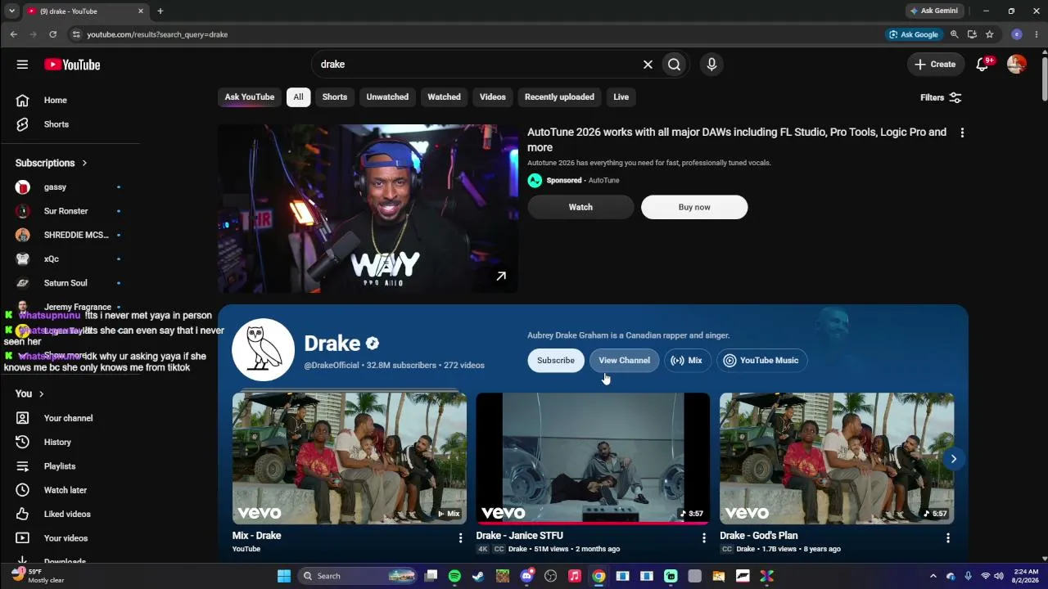This screenshot has height=589, width=1048.
Task: Bookmark this page with the star
Action: pos(990,34)
